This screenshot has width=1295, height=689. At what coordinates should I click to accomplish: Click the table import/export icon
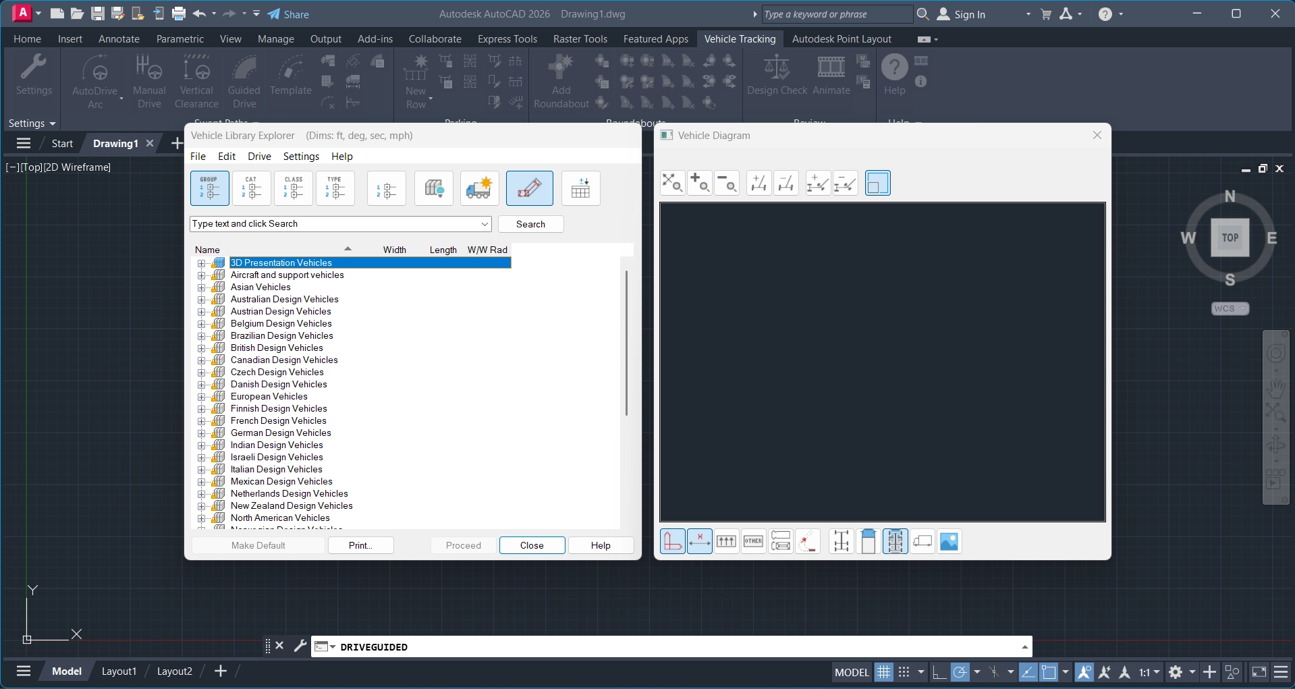click(580, 188)
